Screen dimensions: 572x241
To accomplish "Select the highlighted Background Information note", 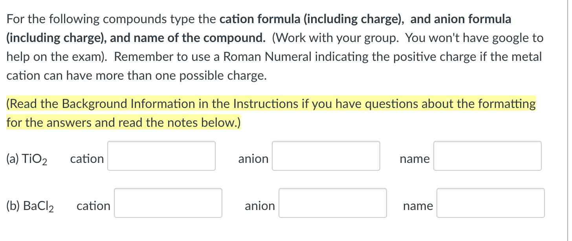I will pos(270,113).
